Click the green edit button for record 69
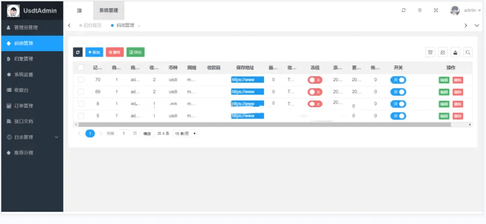This screenshot has height=224, width=486. coord(444,92)
